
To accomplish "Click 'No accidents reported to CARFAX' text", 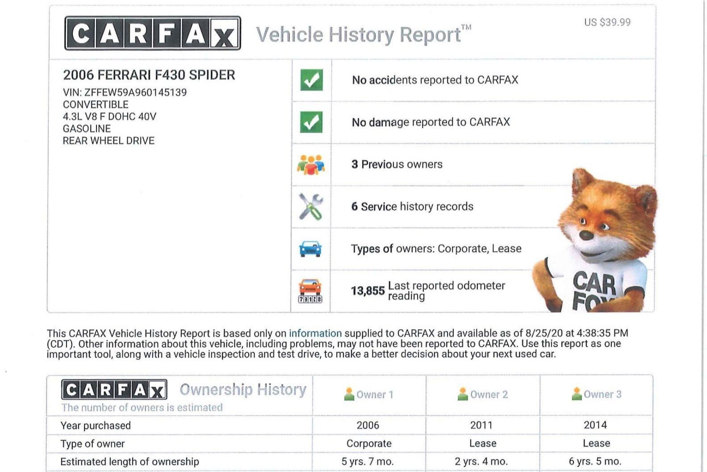I will [435, 80].
